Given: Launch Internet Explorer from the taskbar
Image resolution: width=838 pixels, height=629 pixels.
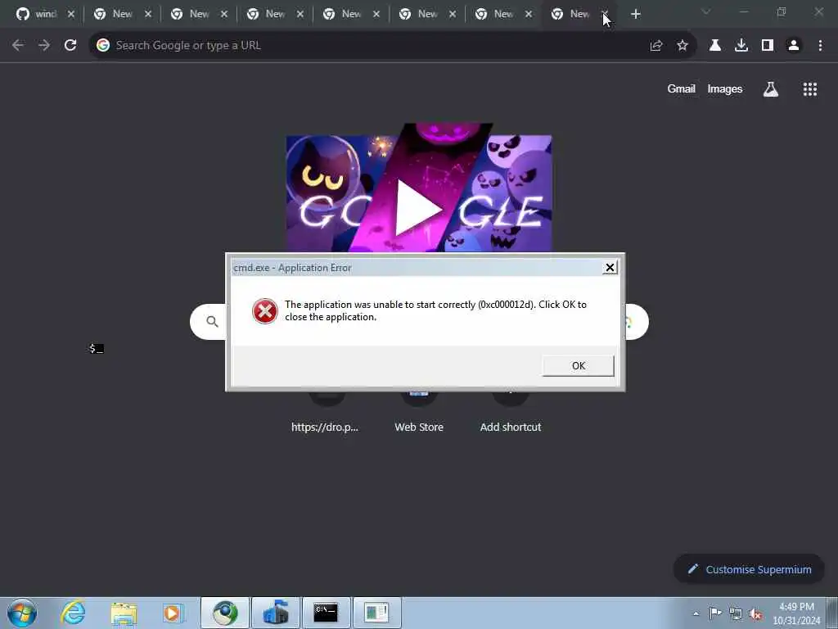Looking at the screenshot, I should tap(73, 613).
